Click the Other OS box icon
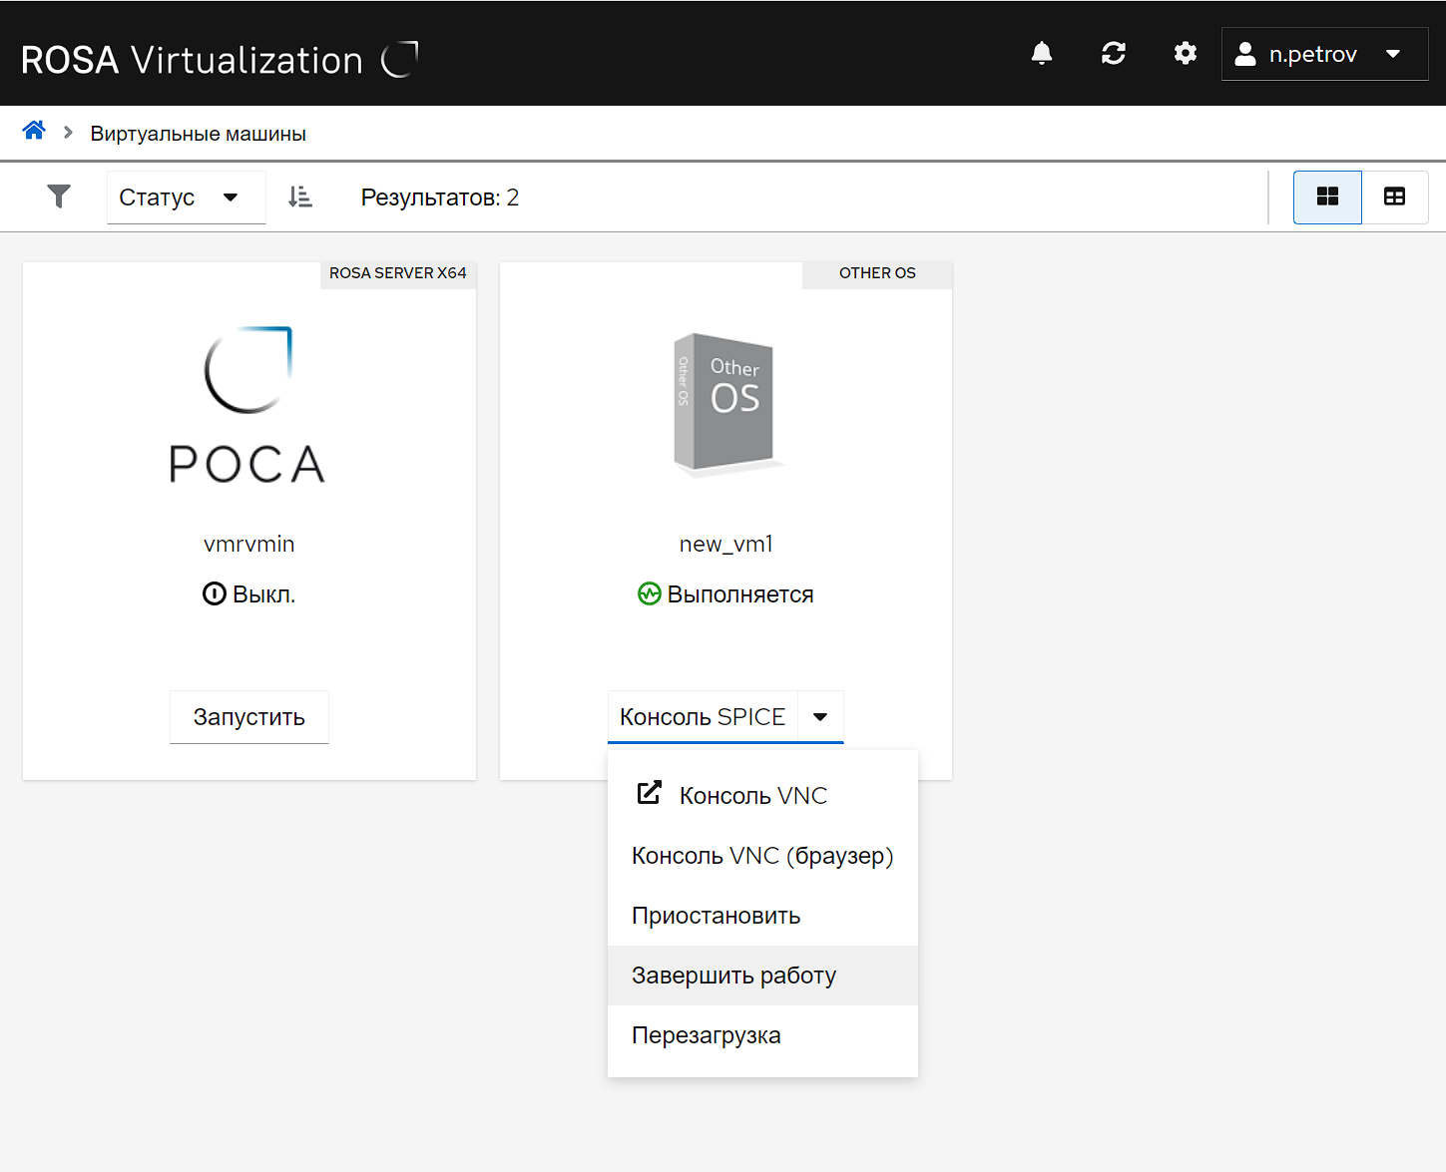This screenshot has height=1172, width=1446. pyautogui.click(x=725, y=402)
